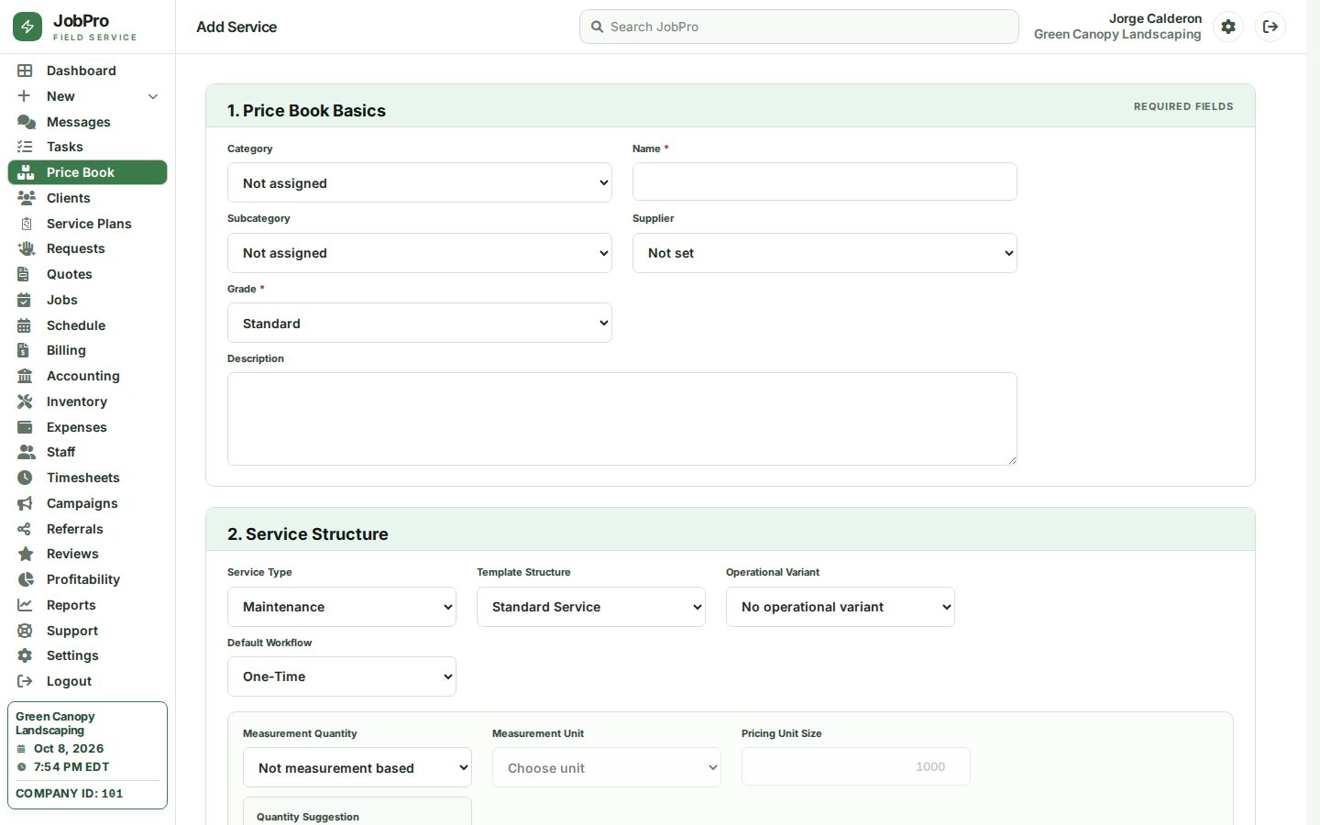Click the Referrals share icon
The height and width of the screenshot is (825, 1320).
point(25,529)
